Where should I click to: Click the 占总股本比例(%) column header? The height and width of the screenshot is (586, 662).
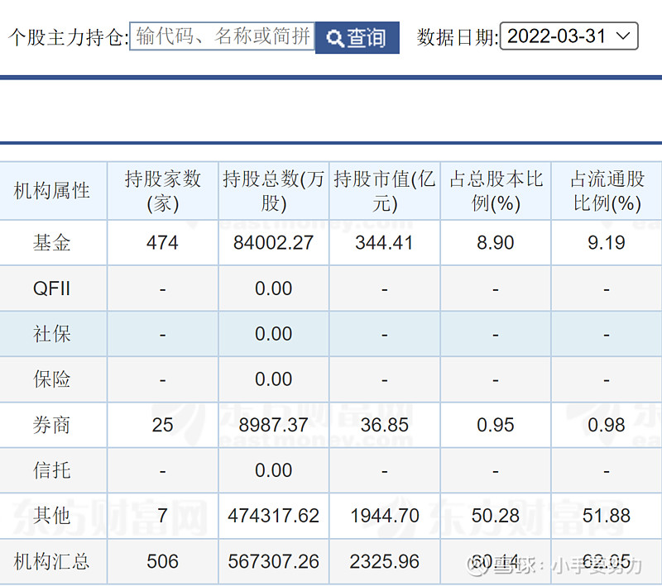click(x=496, y=191)
